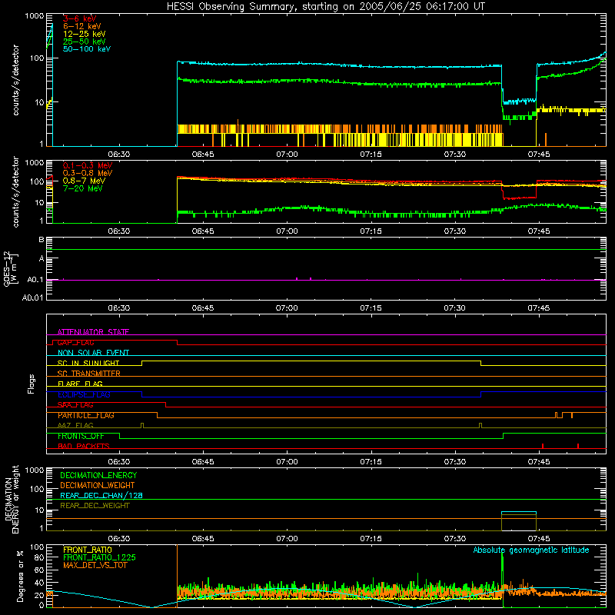Click the 06:30 tick under the MeV plot

[119, 231]
